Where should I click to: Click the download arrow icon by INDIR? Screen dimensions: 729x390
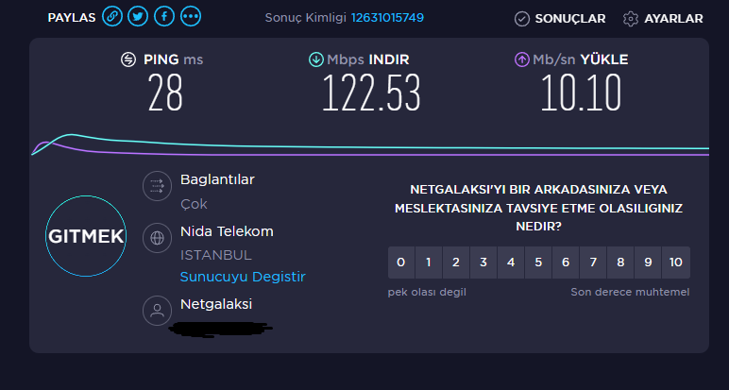pyautogui.click(x=316, y=59)
